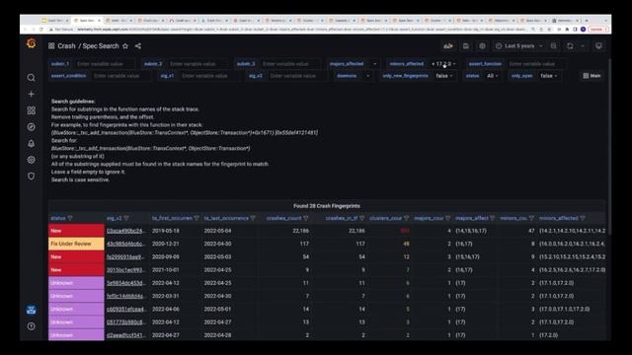Viewport: 632px width, 355px height.
Task: Open fingerprint link first seen 2022-03-31
Action: (x=125, y=296)
